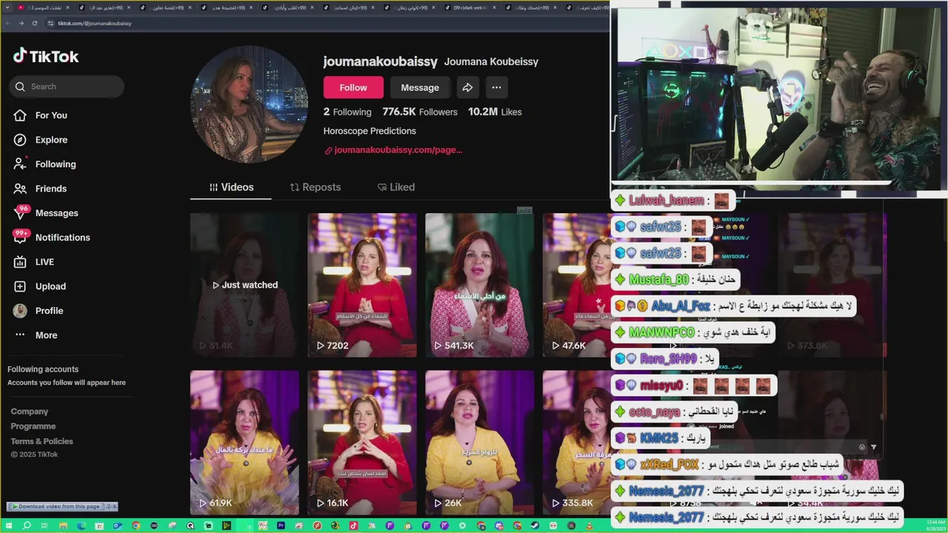948x533 pixels.
Task: Expand Terms & Policies footer section
Action: click(x=41, y=441)
